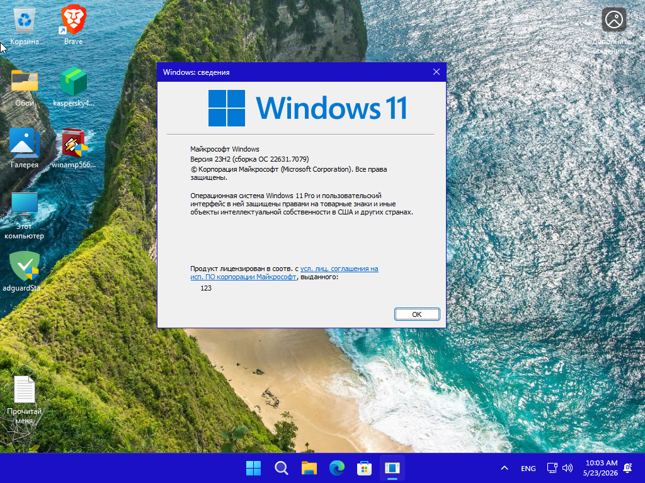The image size is (645, 483).
Task: Open the Корзина recycle bin icon
Action: 25,25
